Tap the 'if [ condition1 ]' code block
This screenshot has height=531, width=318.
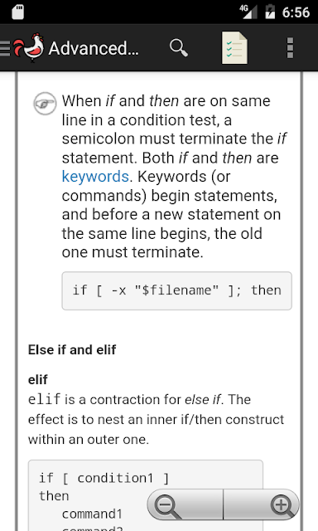pos(146,495)
